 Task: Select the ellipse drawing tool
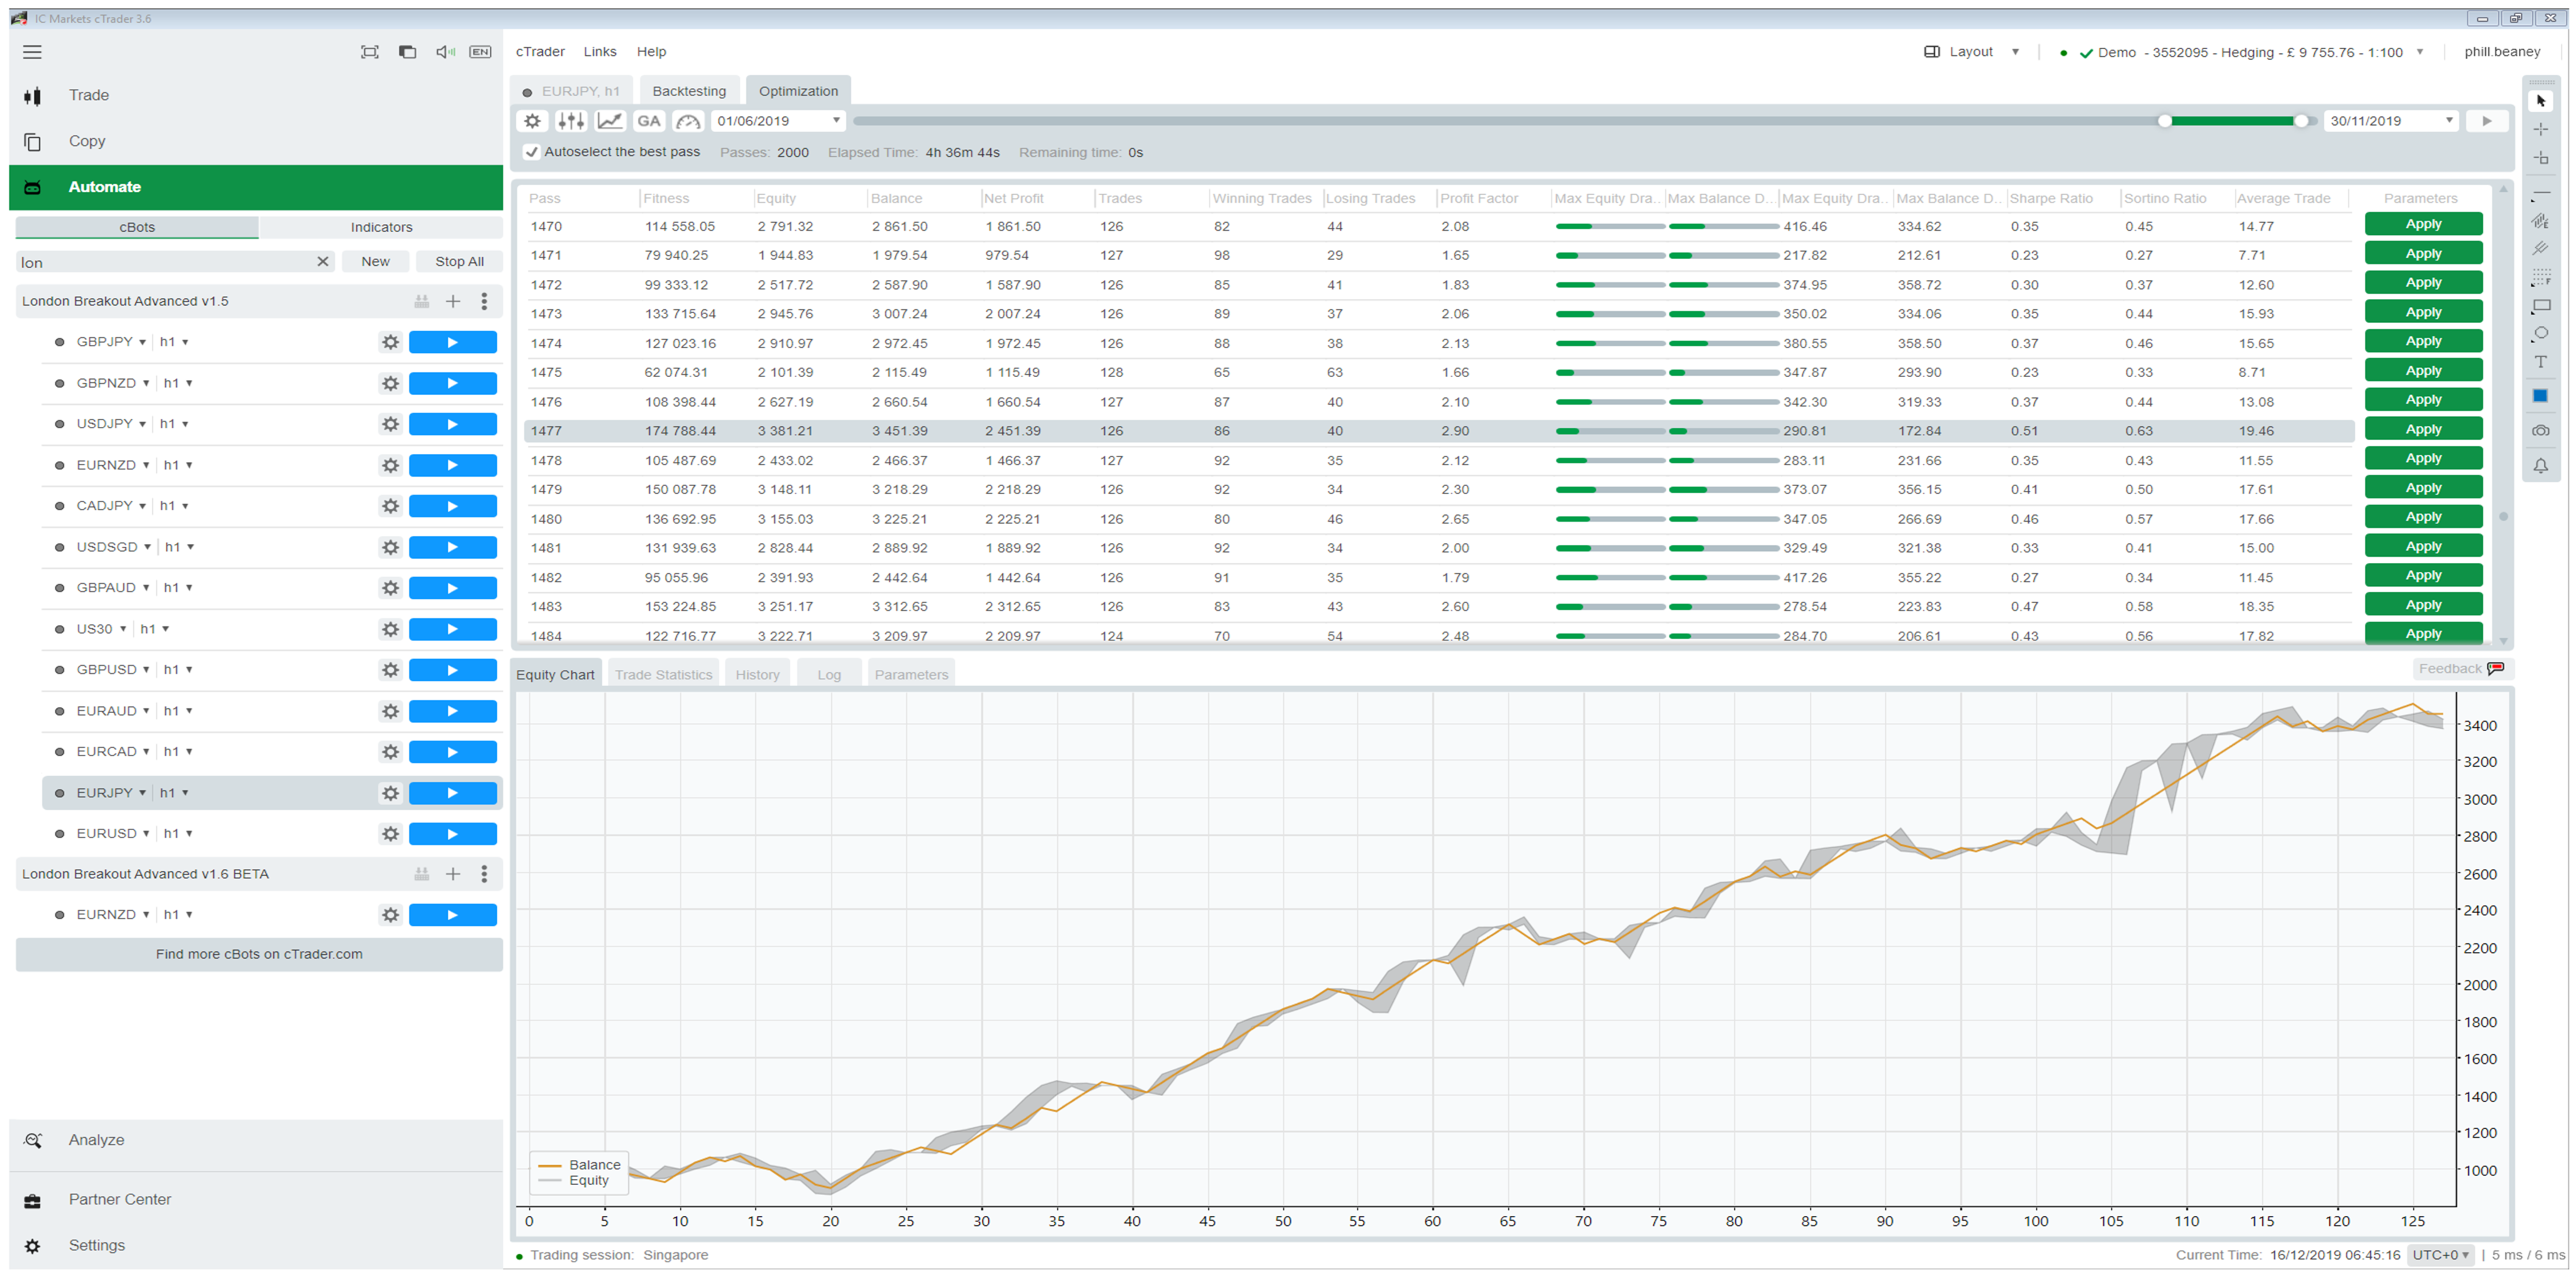2540,334
